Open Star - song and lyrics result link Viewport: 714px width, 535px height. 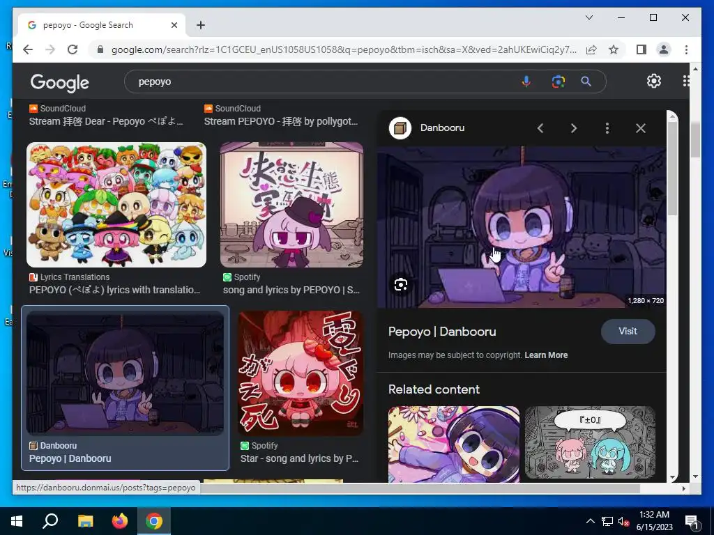[x=299, y=458]
